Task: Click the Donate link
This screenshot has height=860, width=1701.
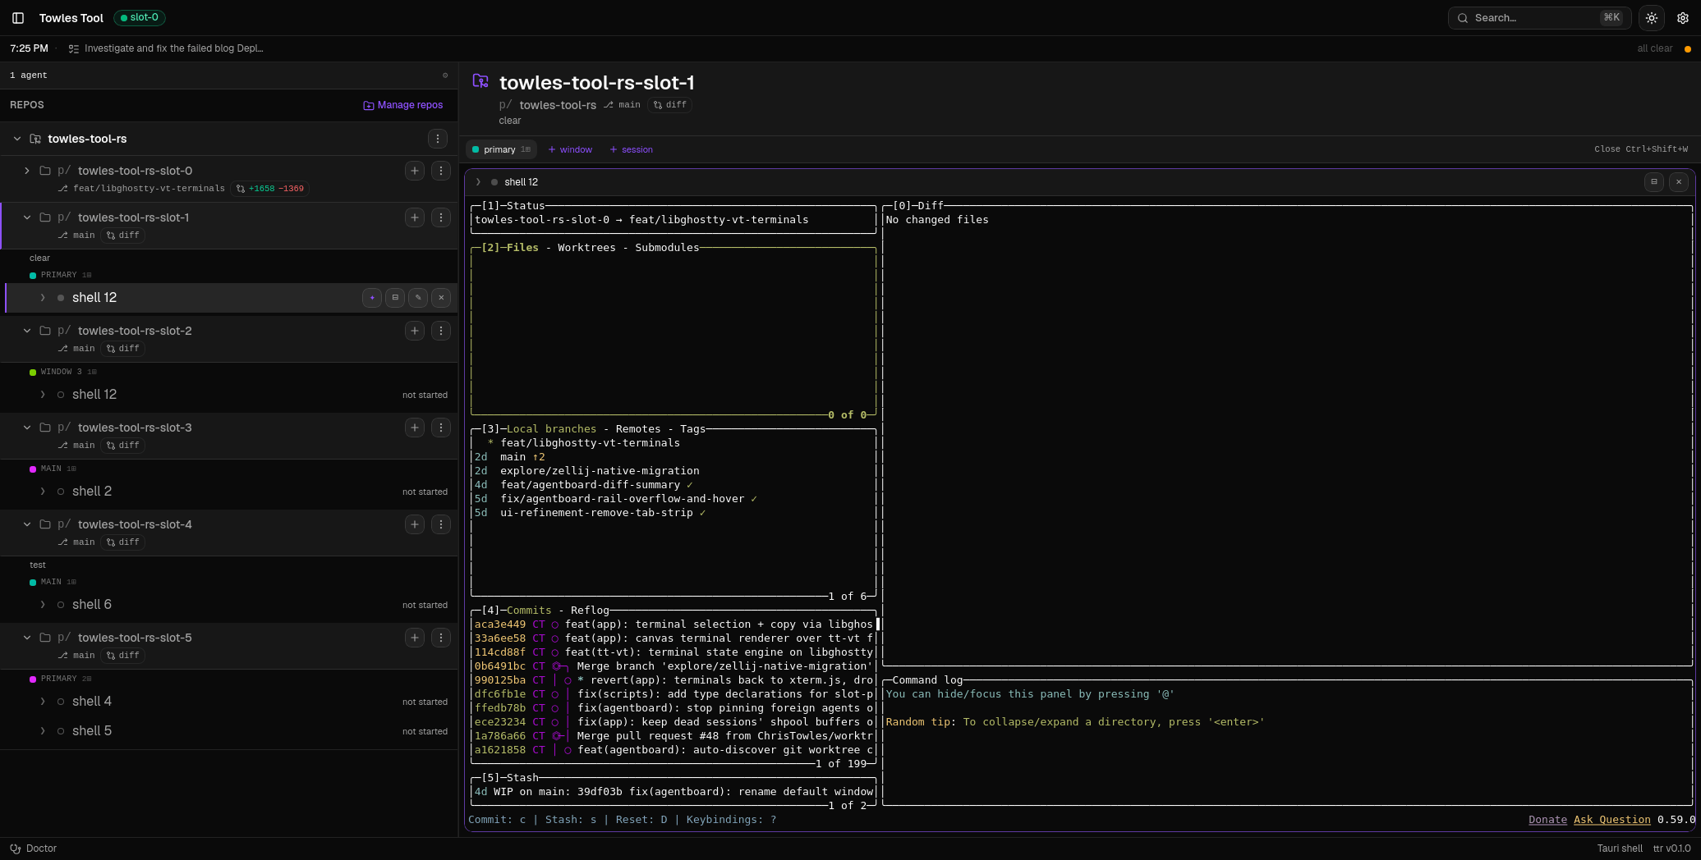Action: 1547,820
